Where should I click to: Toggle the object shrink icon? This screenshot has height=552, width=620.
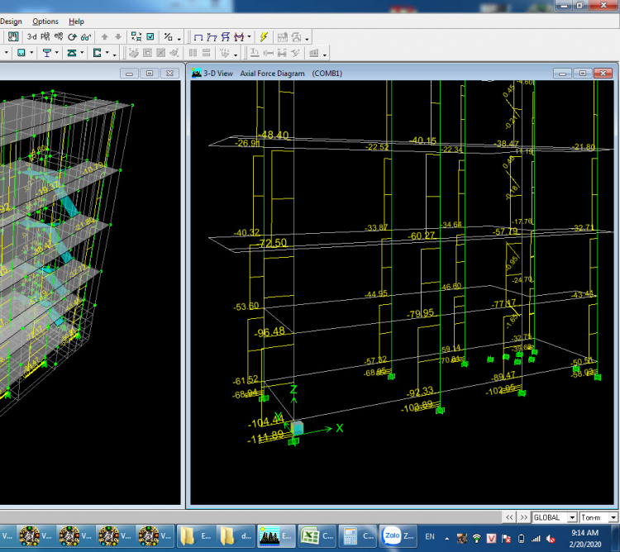136,36
